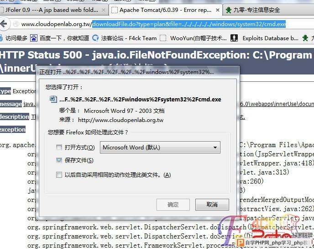Click the site identity globe icon in the address bar

(16, 24)
